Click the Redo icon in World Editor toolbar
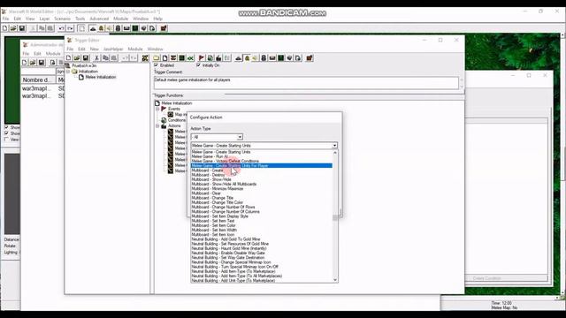Screen dimensions: 566x318 tap(70, 28)
